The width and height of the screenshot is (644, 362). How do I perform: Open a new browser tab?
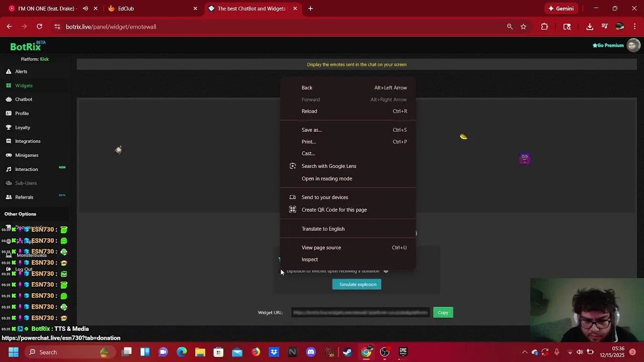click(310, 9)
